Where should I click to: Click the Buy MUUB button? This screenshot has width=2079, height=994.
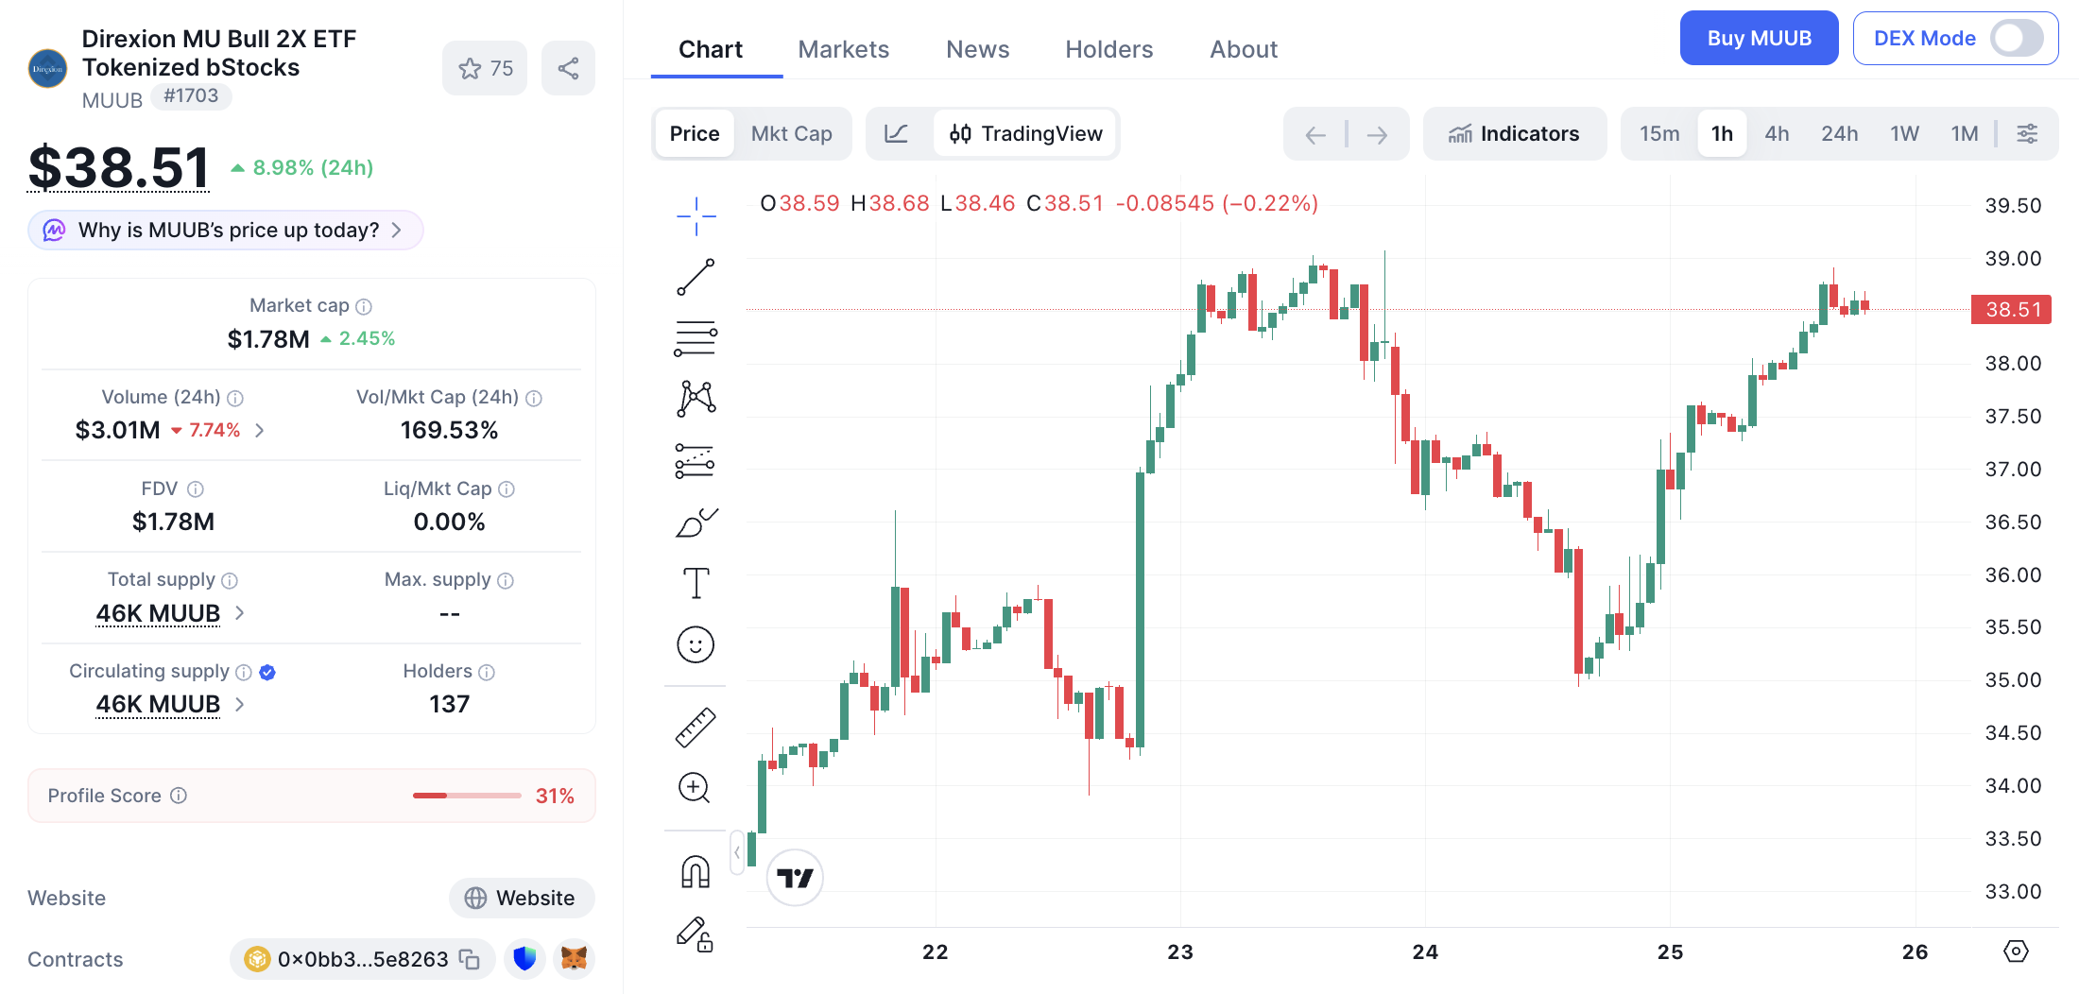1759,39
